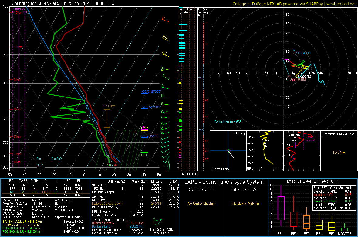Click the Effective Layer STP (with CIN) title
The height and width of the screenshot is (237, 358).
pyautogui.click(x=312, y=181)
